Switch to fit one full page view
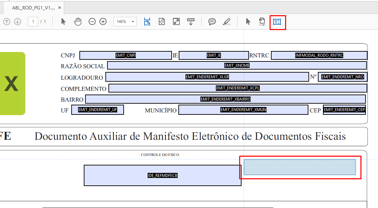This screenshot has height=208, width=378. click(x=162, y=22)
